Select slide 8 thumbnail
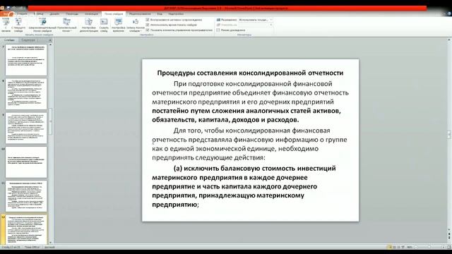The width and height of the screenshot is (452, 254). click(x=26, y=94)
